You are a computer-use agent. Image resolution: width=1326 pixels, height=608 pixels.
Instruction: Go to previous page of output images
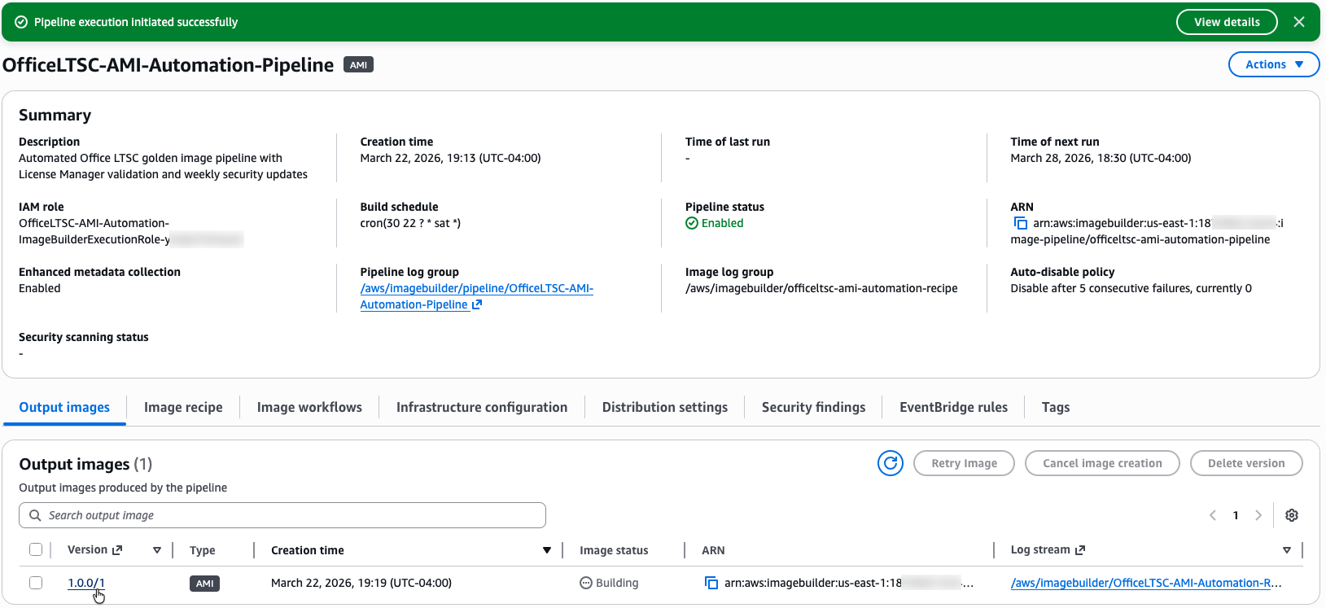[x=1213, y=515]
